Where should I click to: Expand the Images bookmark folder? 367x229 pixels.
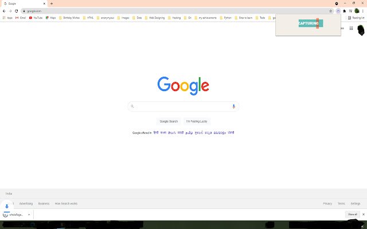pos(123,18)
